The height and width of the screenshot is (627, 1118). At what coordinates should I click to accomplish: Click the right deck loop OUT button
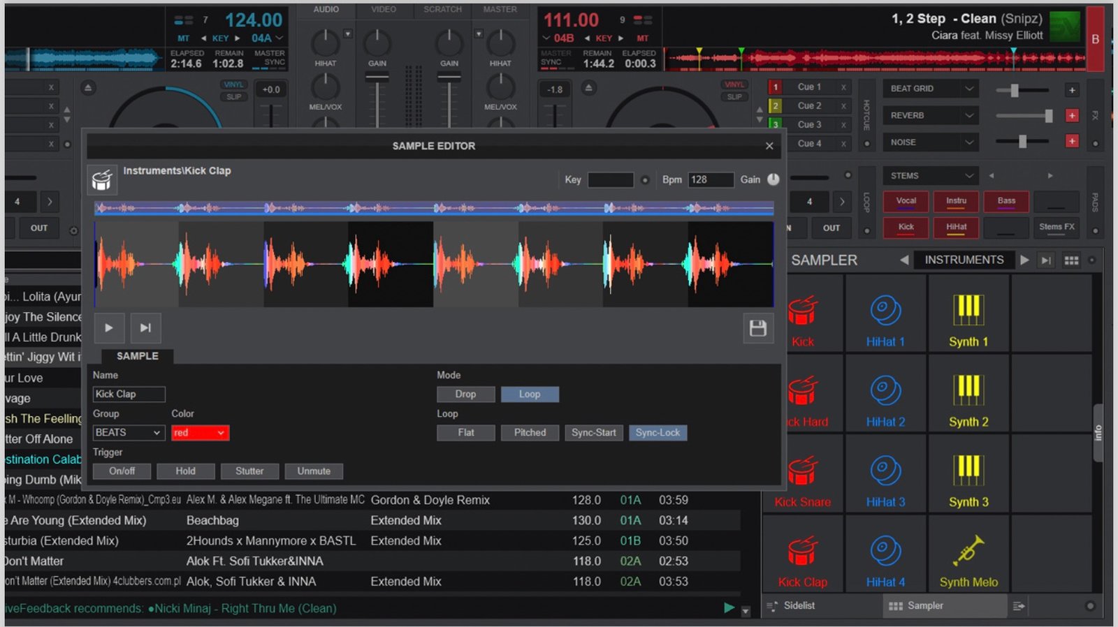[832, 228]
